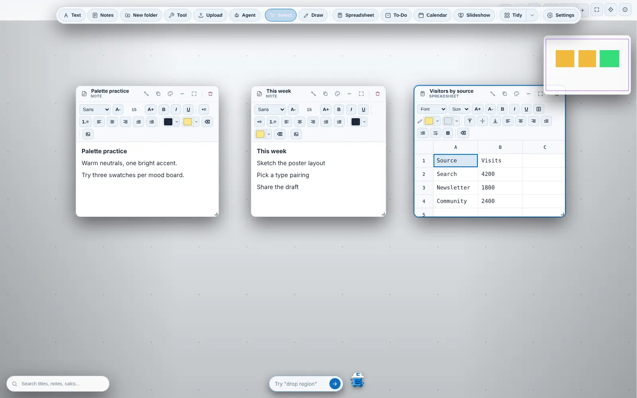Expand text color options in Palette practice

point(177,122)
